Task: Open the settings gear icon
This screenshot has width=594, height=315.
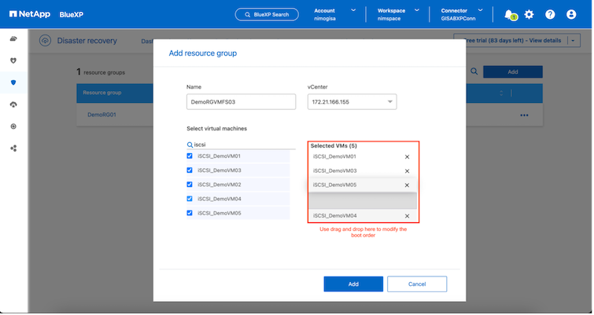Action: tap(529, 14)
